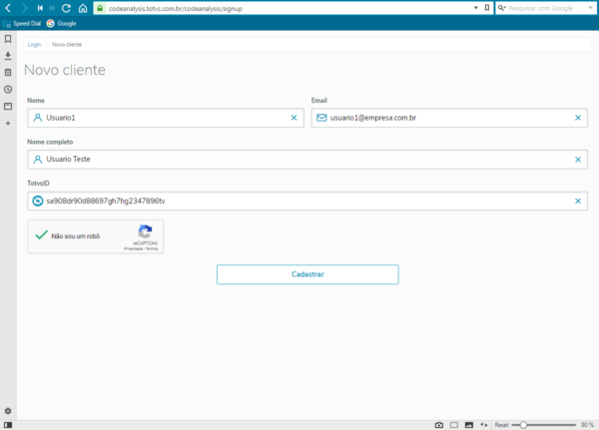
Task: Clear the Nome field with X
Action: (x=294, y=118)
